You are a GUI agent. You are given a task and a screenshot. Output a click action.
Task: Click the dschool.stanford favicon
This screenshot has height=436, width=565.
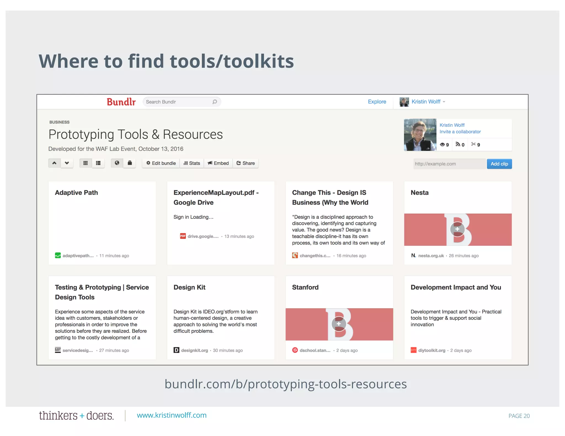[295, 350]
